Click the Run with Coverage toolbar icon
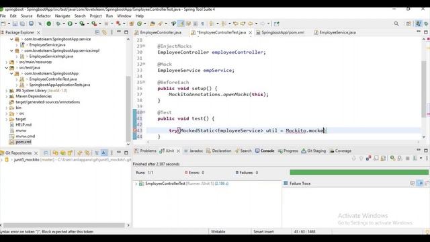Screen dimensions: 430x242 click(82, 24)
